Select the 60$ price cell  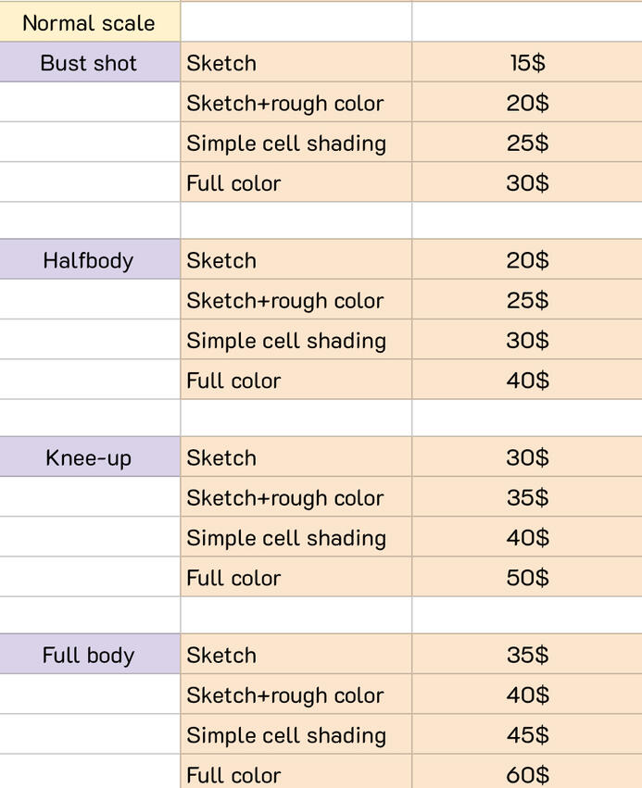tap(527, 774)
